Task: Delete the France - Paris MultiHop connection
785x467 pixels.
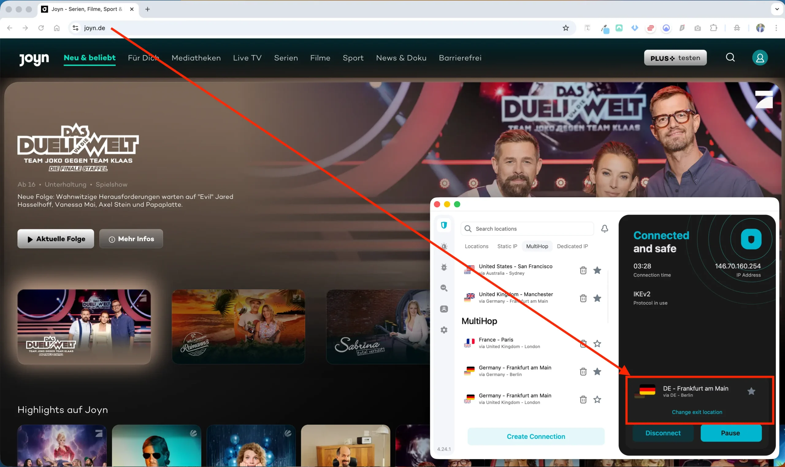Action: tap(583, 344)
